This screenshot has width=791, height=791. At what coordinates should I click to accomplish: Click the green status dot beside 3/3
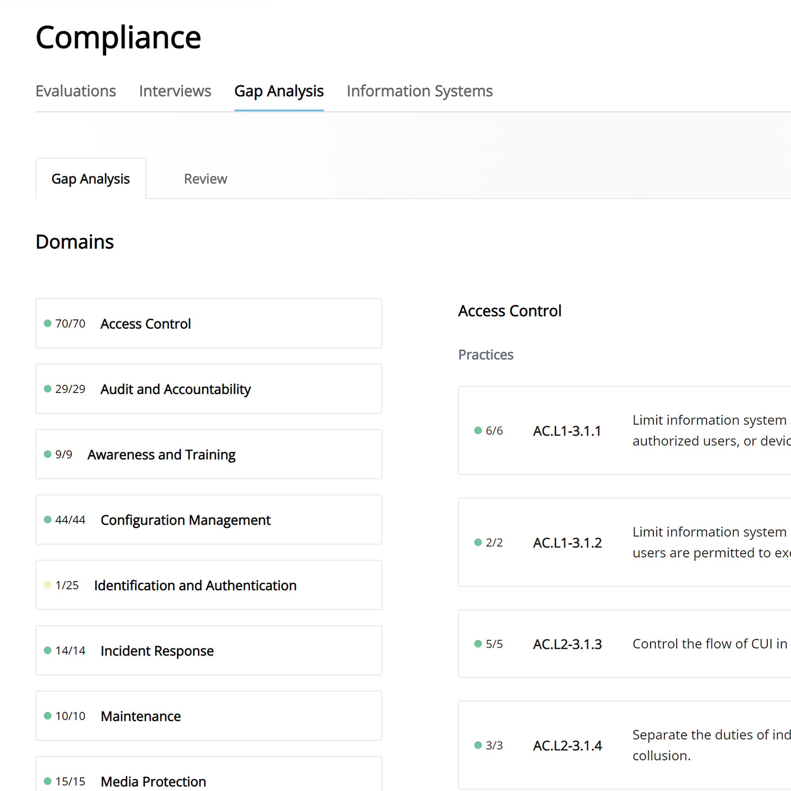click(x=478, y=745)
